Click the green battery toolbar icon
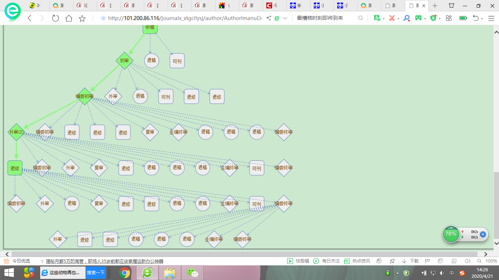This screenshot has width=499, height=280. click(x=463, y=18)
